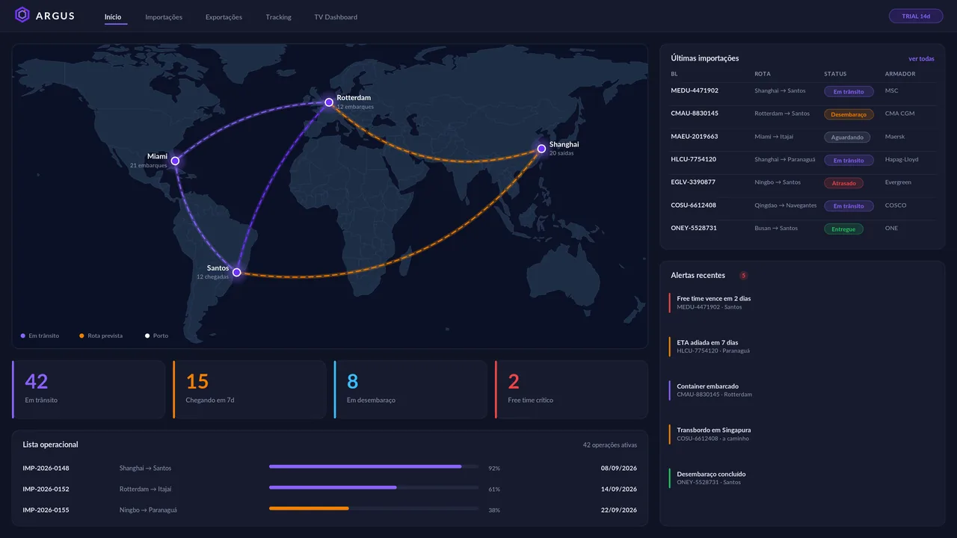Click the alert count badge beside Alertas recentes
The image size is (957, 538).
[x=743, y=276]
